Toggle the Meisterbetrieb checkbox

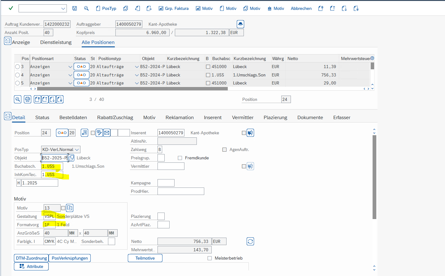coord(210,258)
